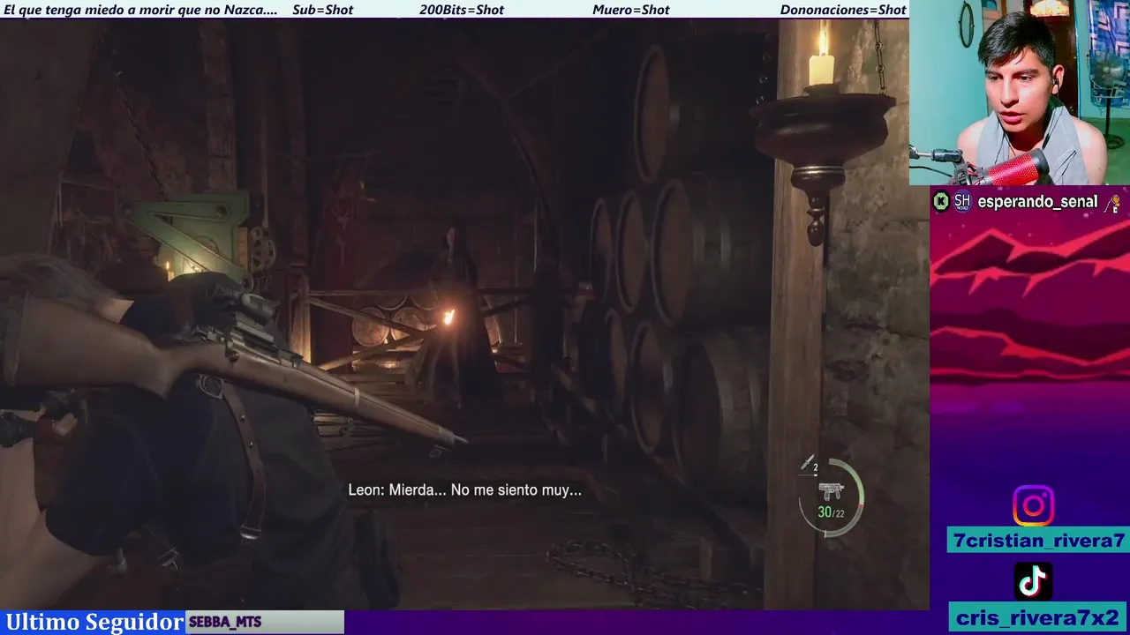
Task: Select the streamer webcam feed
Action: click(x=1020, y=93)
